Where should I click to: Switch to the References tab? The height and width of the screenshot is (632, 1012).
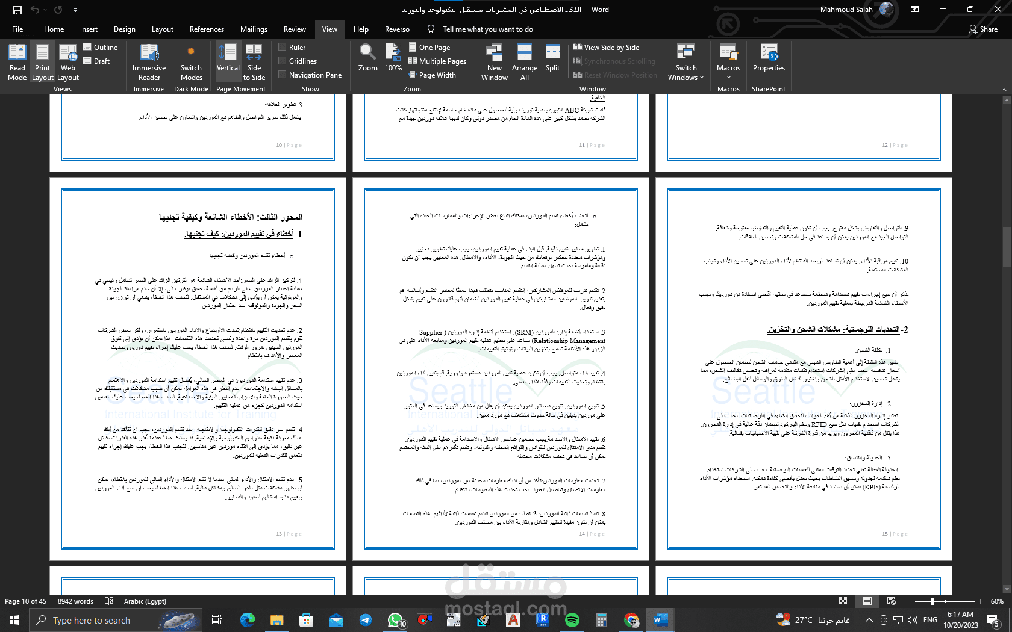pyautogui.click(x=207, y=29)
